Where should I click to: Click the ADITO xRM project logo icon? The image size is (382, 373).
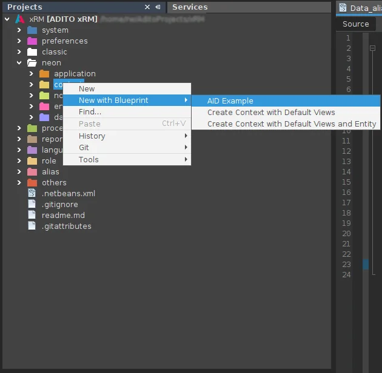20,19
